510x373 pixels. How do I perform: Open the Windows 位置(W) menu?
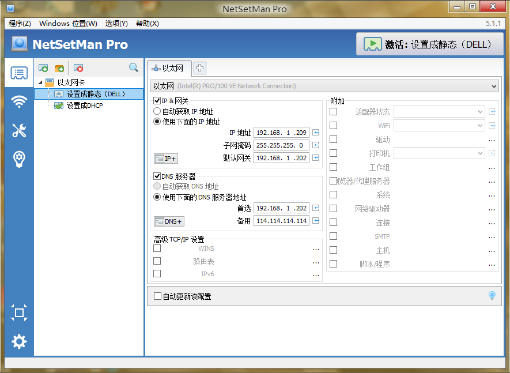coord(68,24)
